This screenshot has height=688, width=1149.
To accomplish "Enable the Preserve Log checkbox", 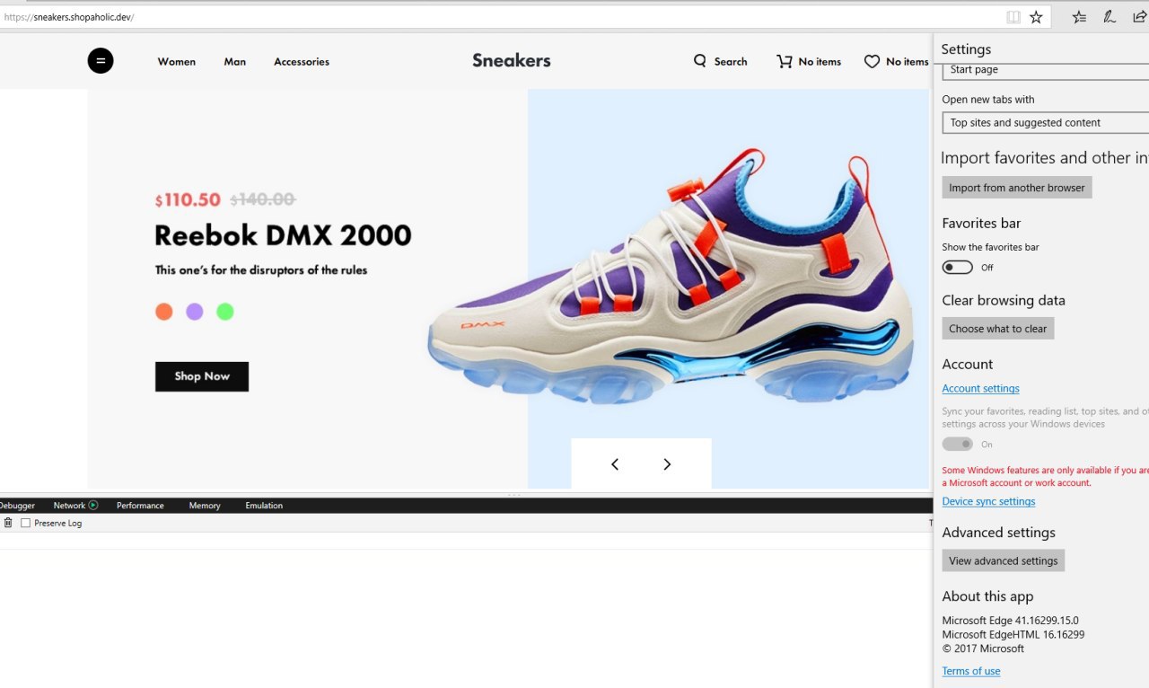I will (25, 523).
